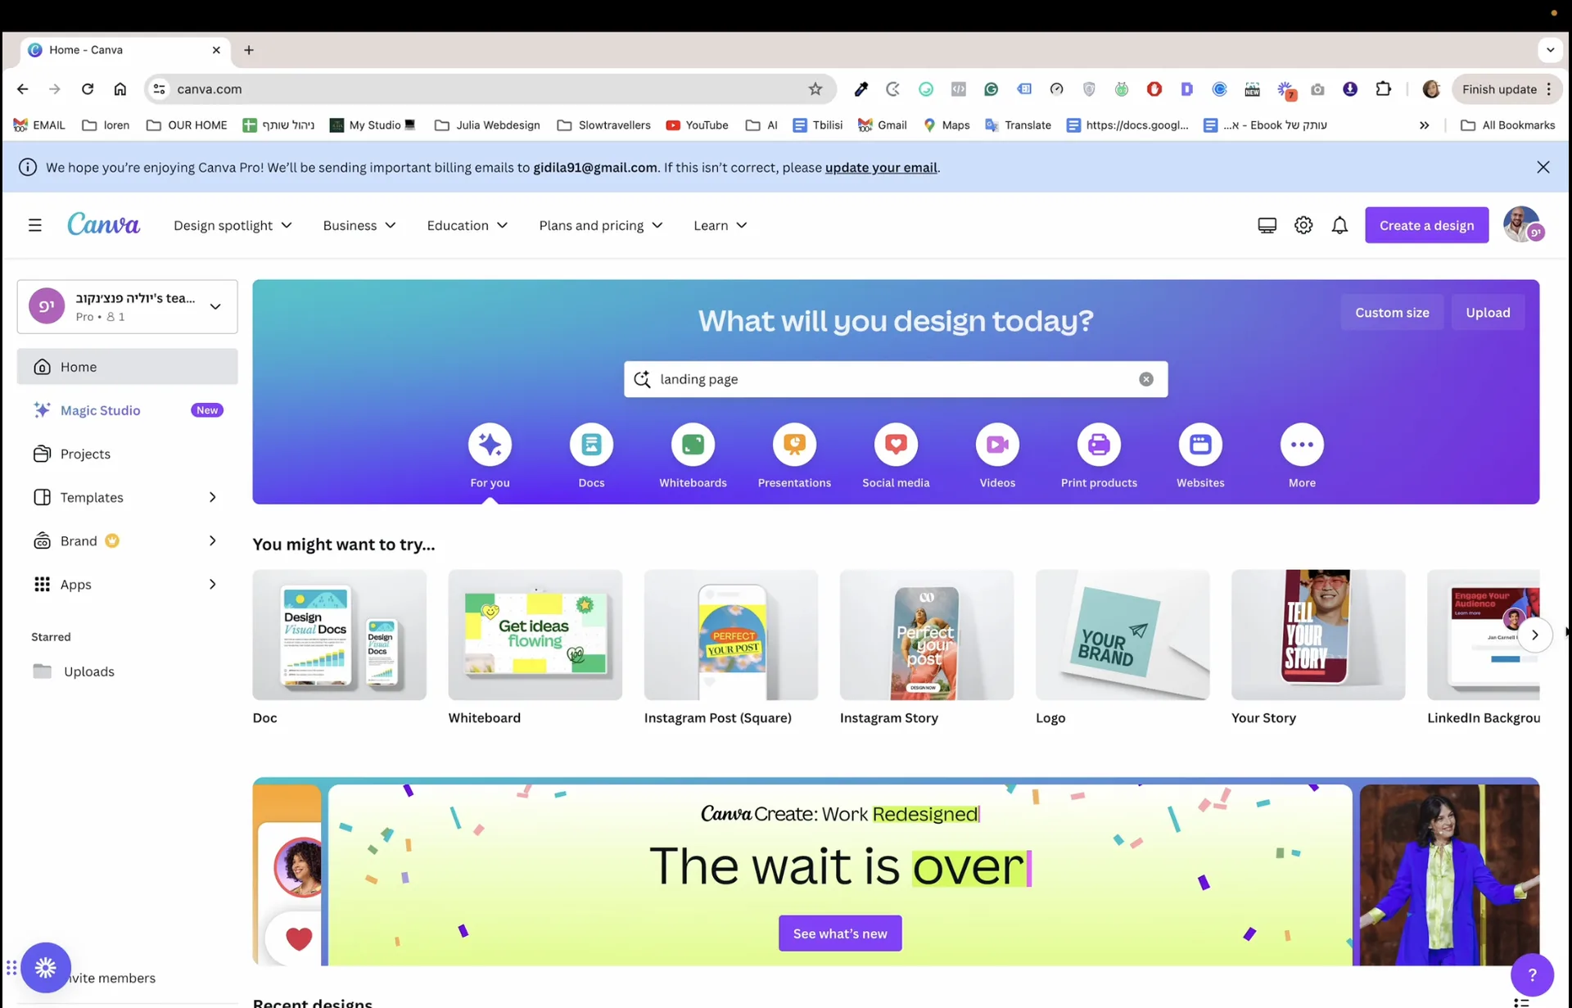Switch recent designs to list view
The image size is (1572, 1008).
[x=1521, y=1002]
